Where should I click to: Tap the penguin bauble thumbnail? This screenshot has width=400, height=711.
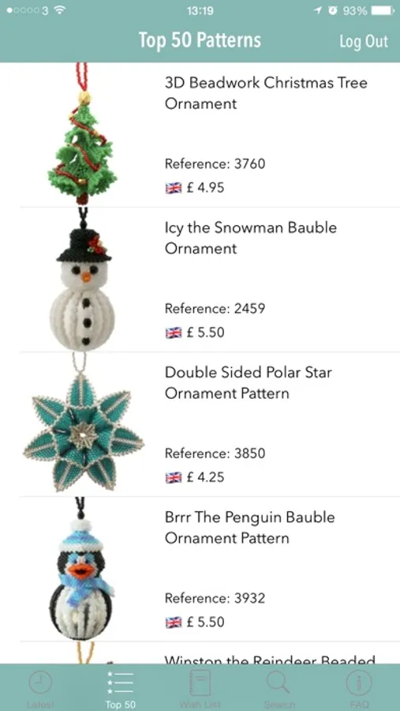[x=81, y=569]
